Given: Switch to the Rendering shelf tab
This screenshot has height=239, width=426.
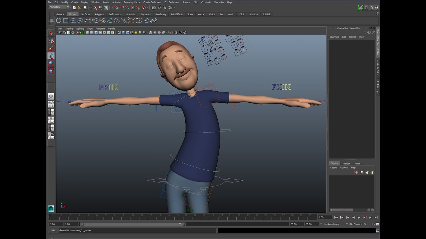Looking at the screenshot, I should [160, 14].
